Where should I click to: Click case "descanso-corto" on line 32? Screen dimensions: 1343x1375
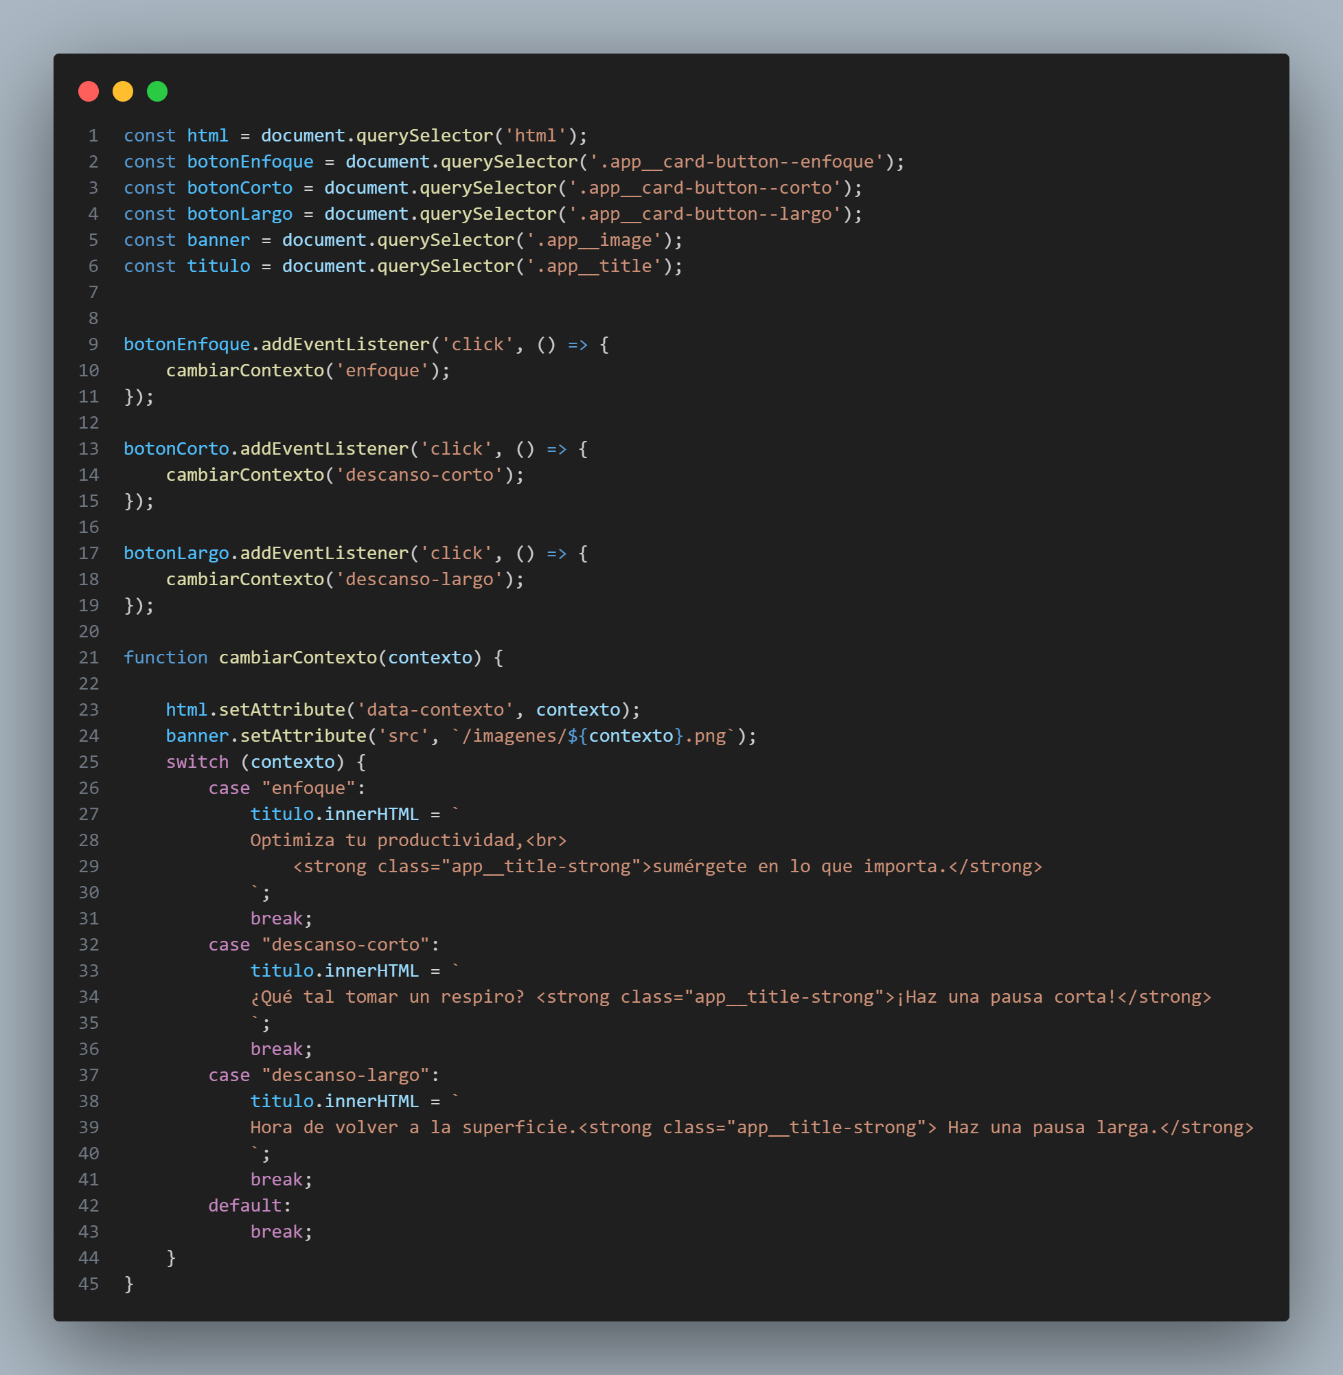tap(324, 944)
